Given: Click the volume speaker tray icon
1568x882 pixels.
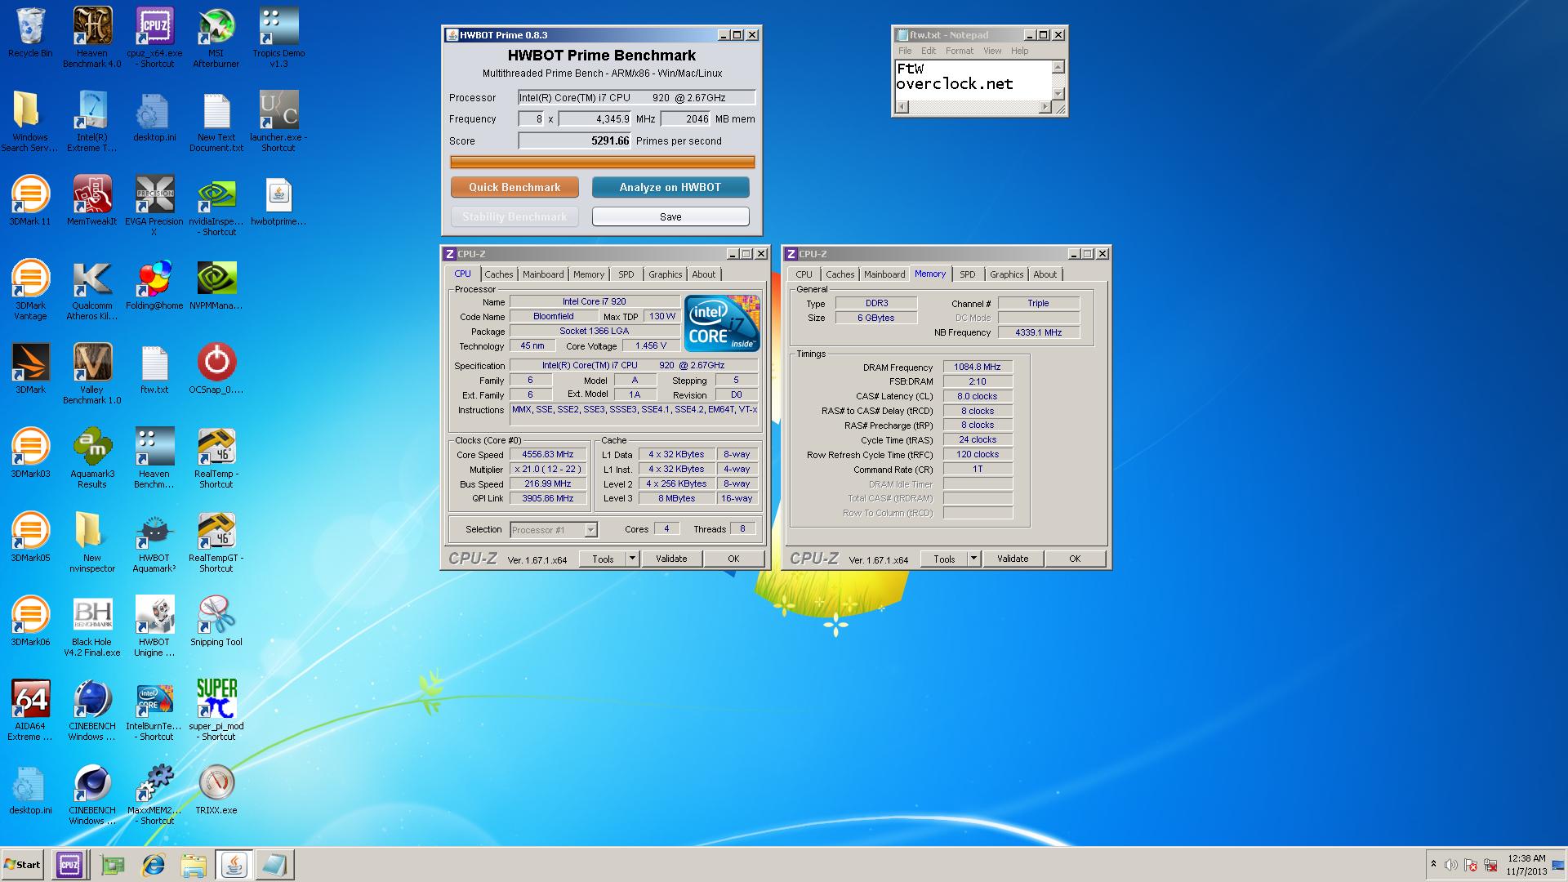Looking at the screenshot, I should tap(1451, 865).
